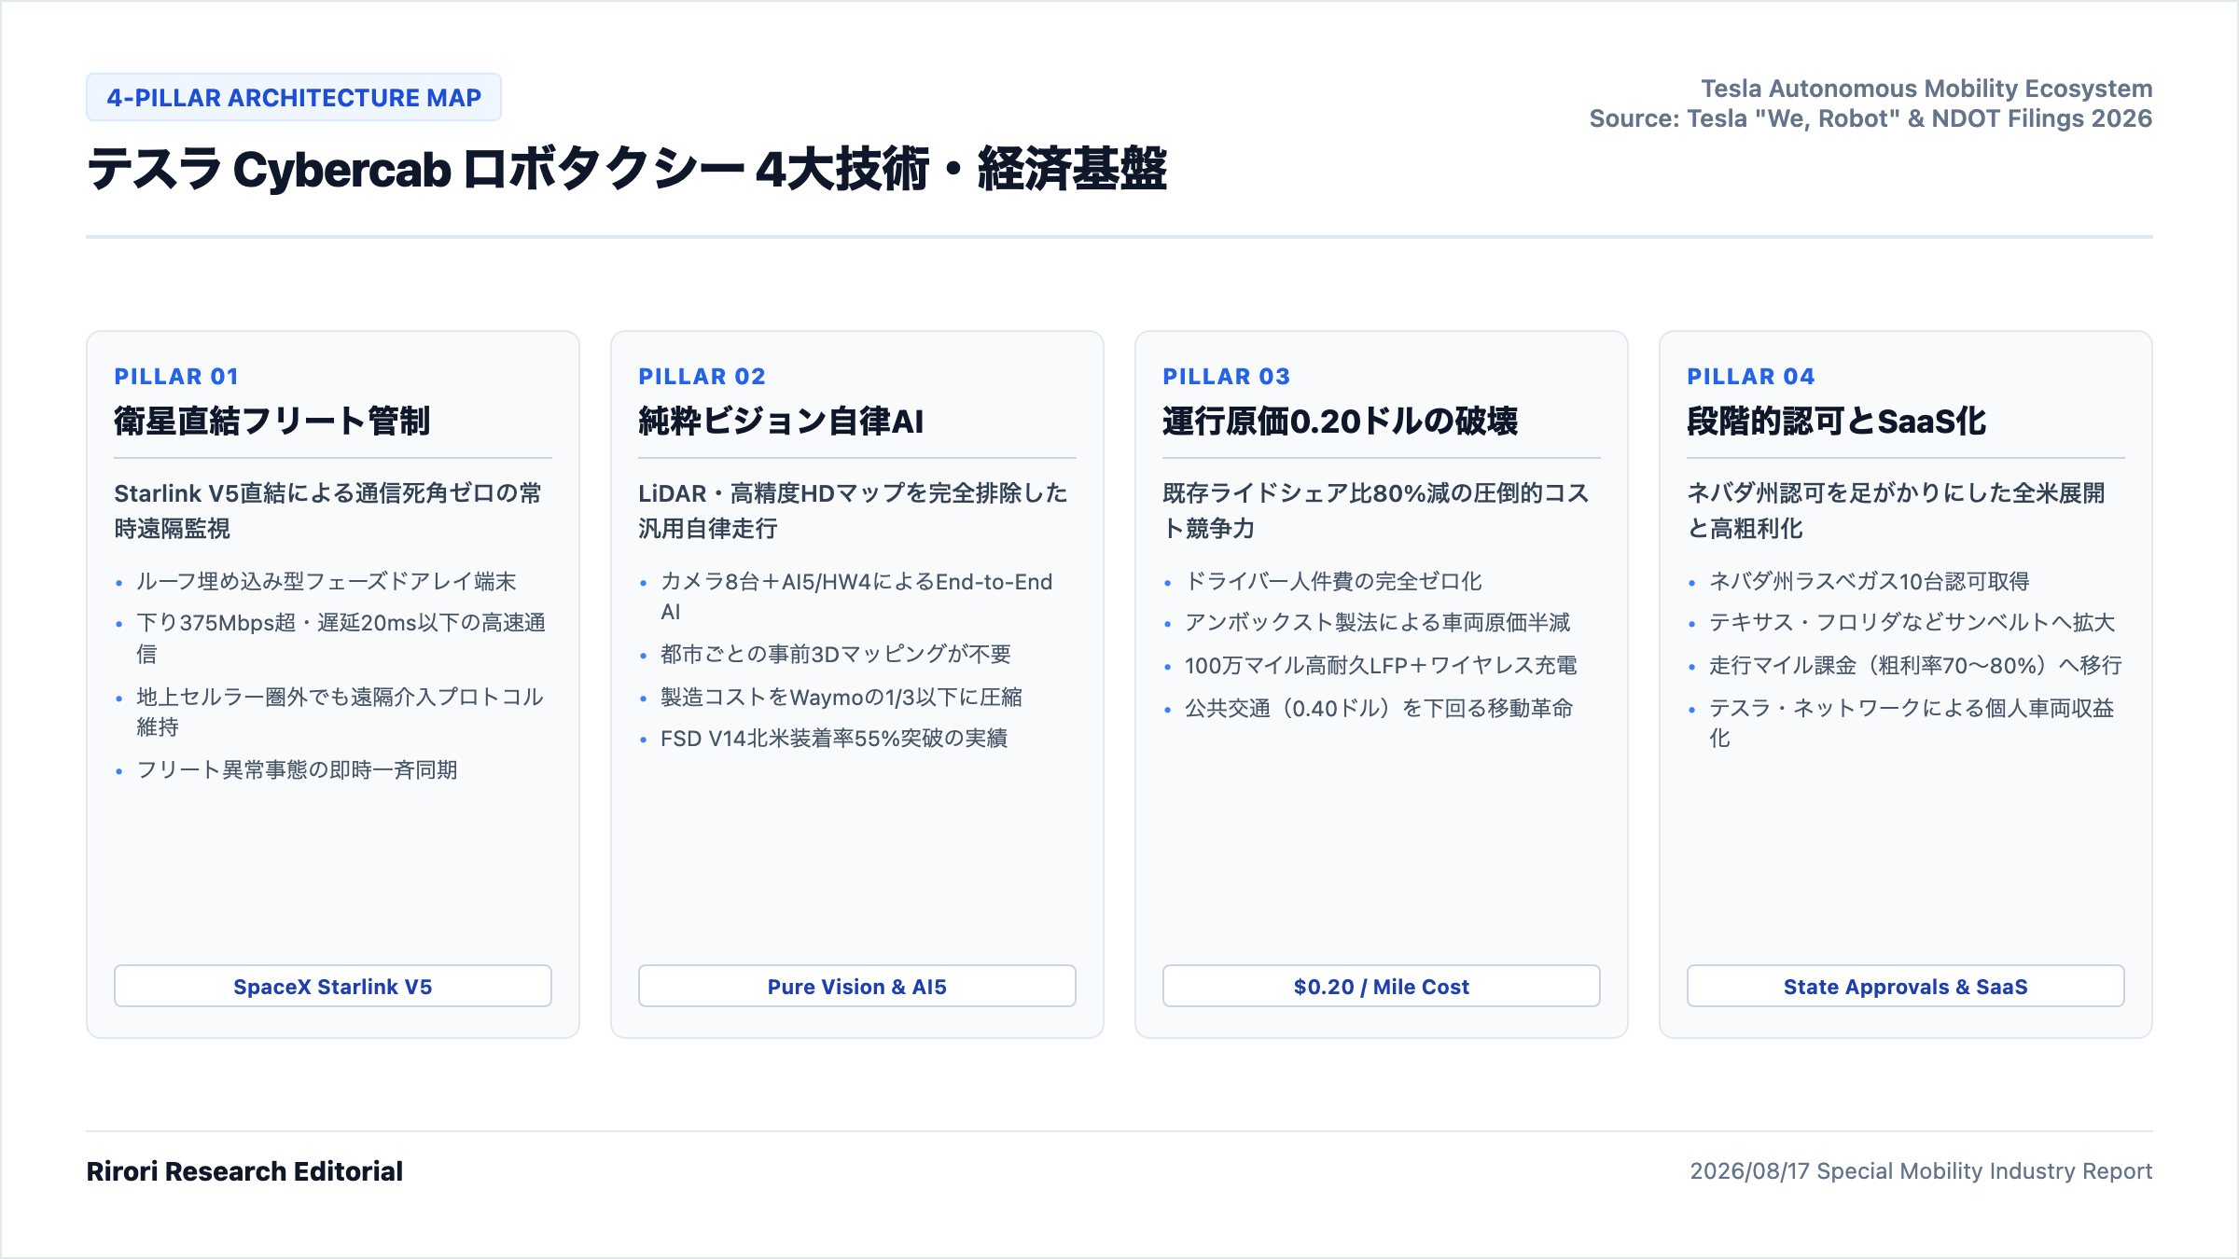The image size is (2239, 1259).
Task: Click bullet 地上セルラー圏外でも遠隔介入
Action: pyautogui.click(x=340, y=712)
